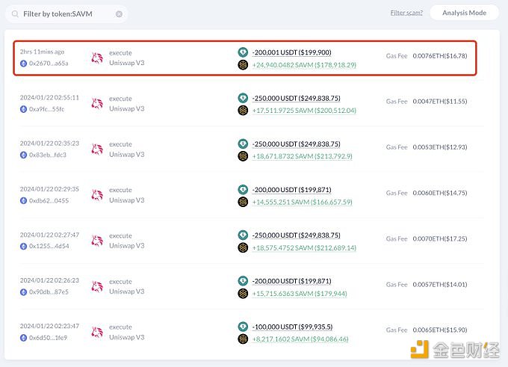The image size is (508, 367).
Task: Click USDT token icon beside -100,000 USDT
Action: pyautogui.click(x=243, y=327)
